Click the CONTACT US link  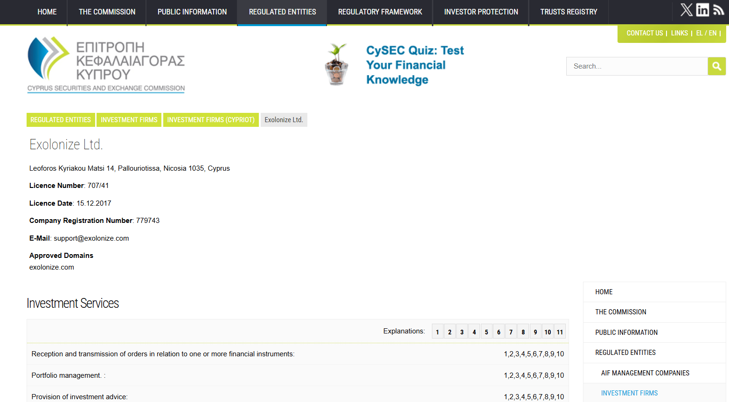645,33
